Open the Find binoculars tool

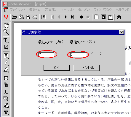(x=119, y=17)
